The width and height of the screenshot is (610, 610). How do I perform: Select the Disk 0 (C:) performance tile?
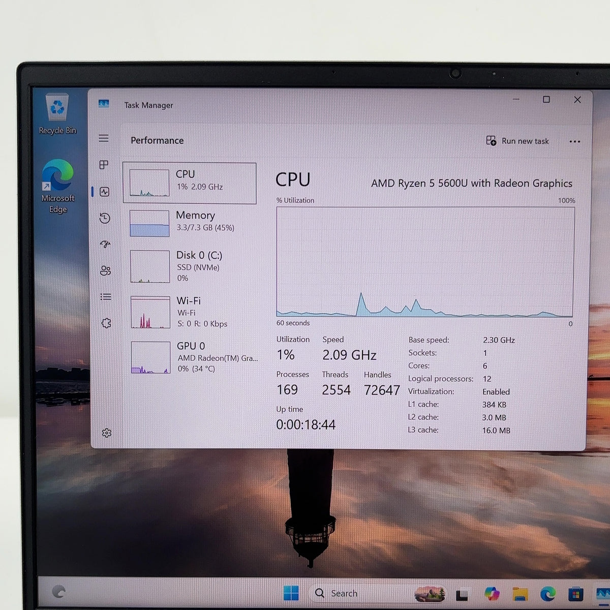point(190,266)
